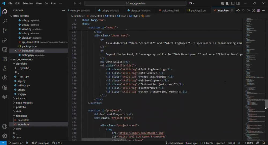Open Run and Debug view
The height and width of the screenshot is (145, 268).
click(5, 40)
